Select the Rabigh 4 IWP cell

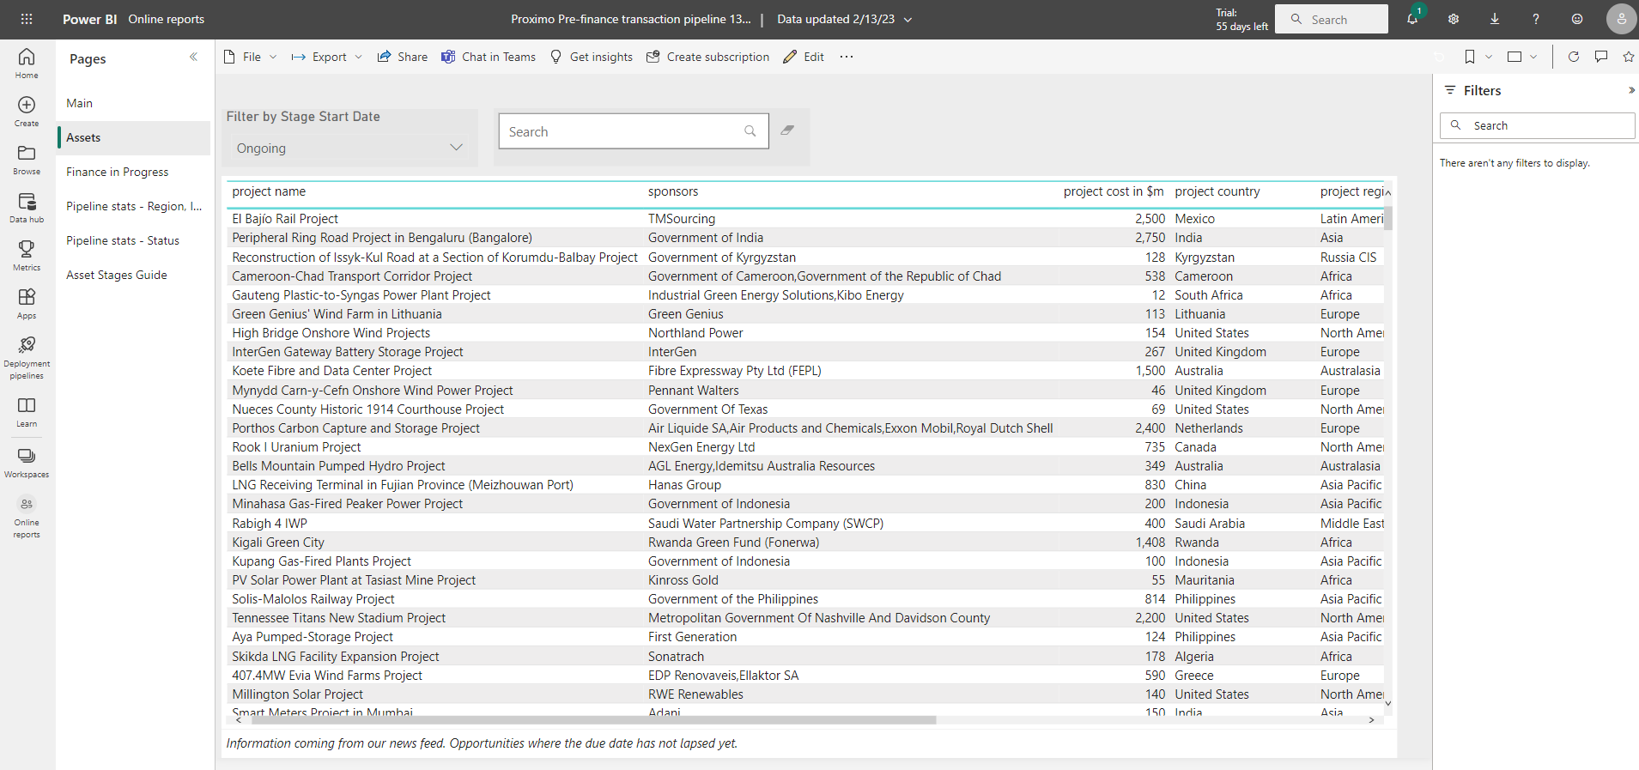click(270, 524)
